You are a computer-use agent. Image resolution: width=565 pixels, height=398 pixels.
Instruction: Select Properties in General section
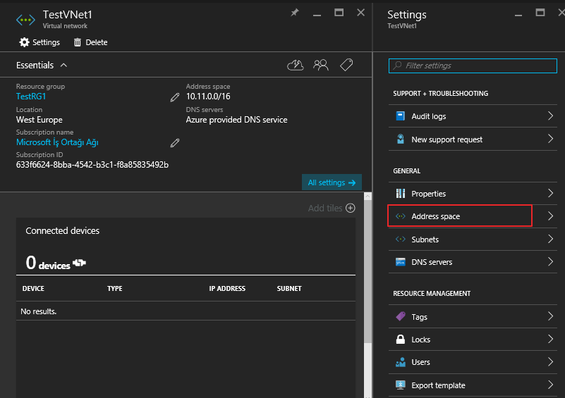pos(473,194)
